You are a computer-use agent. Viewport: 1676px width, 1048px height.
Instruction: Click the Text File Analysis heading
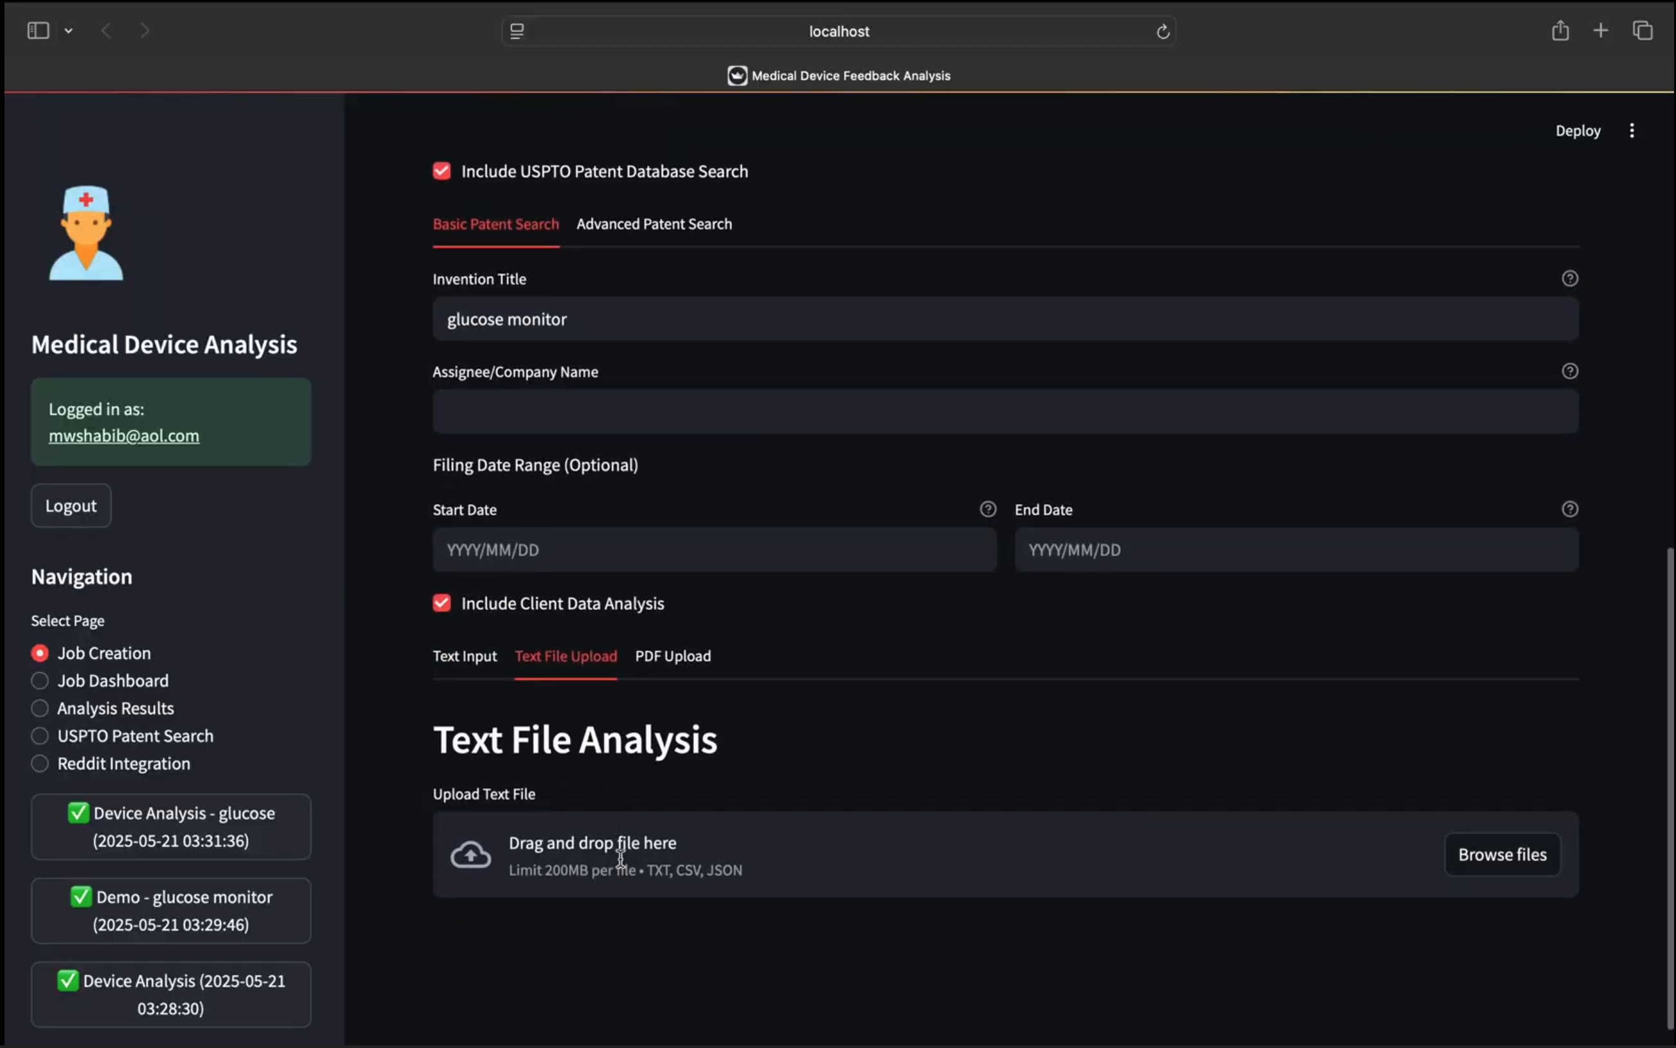(x=575, y=740)
